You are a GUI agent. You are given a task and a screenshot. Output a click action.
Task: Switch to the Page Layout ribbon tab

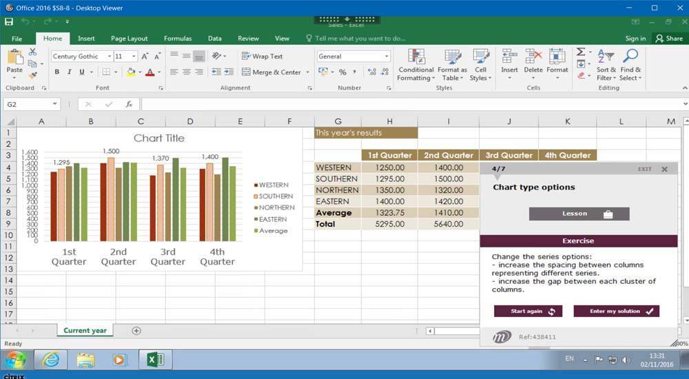click(129, 39)
